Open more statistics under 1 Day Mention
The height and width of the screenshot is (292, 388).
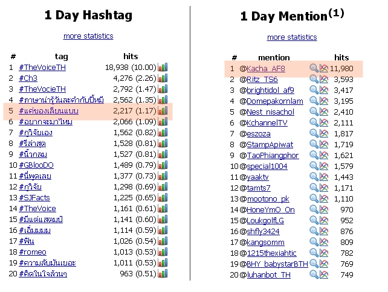292,37
